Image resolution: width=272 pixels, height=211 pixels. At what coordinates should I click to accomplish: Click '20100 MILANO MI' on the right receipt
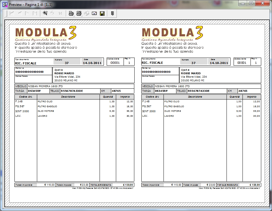pos(192,80)
